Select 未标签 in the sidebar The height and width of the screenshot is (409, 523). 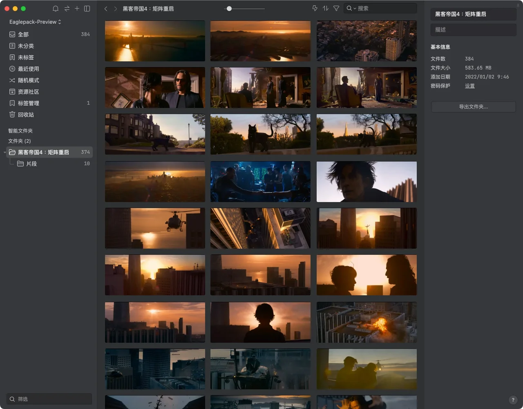point(49,57)
